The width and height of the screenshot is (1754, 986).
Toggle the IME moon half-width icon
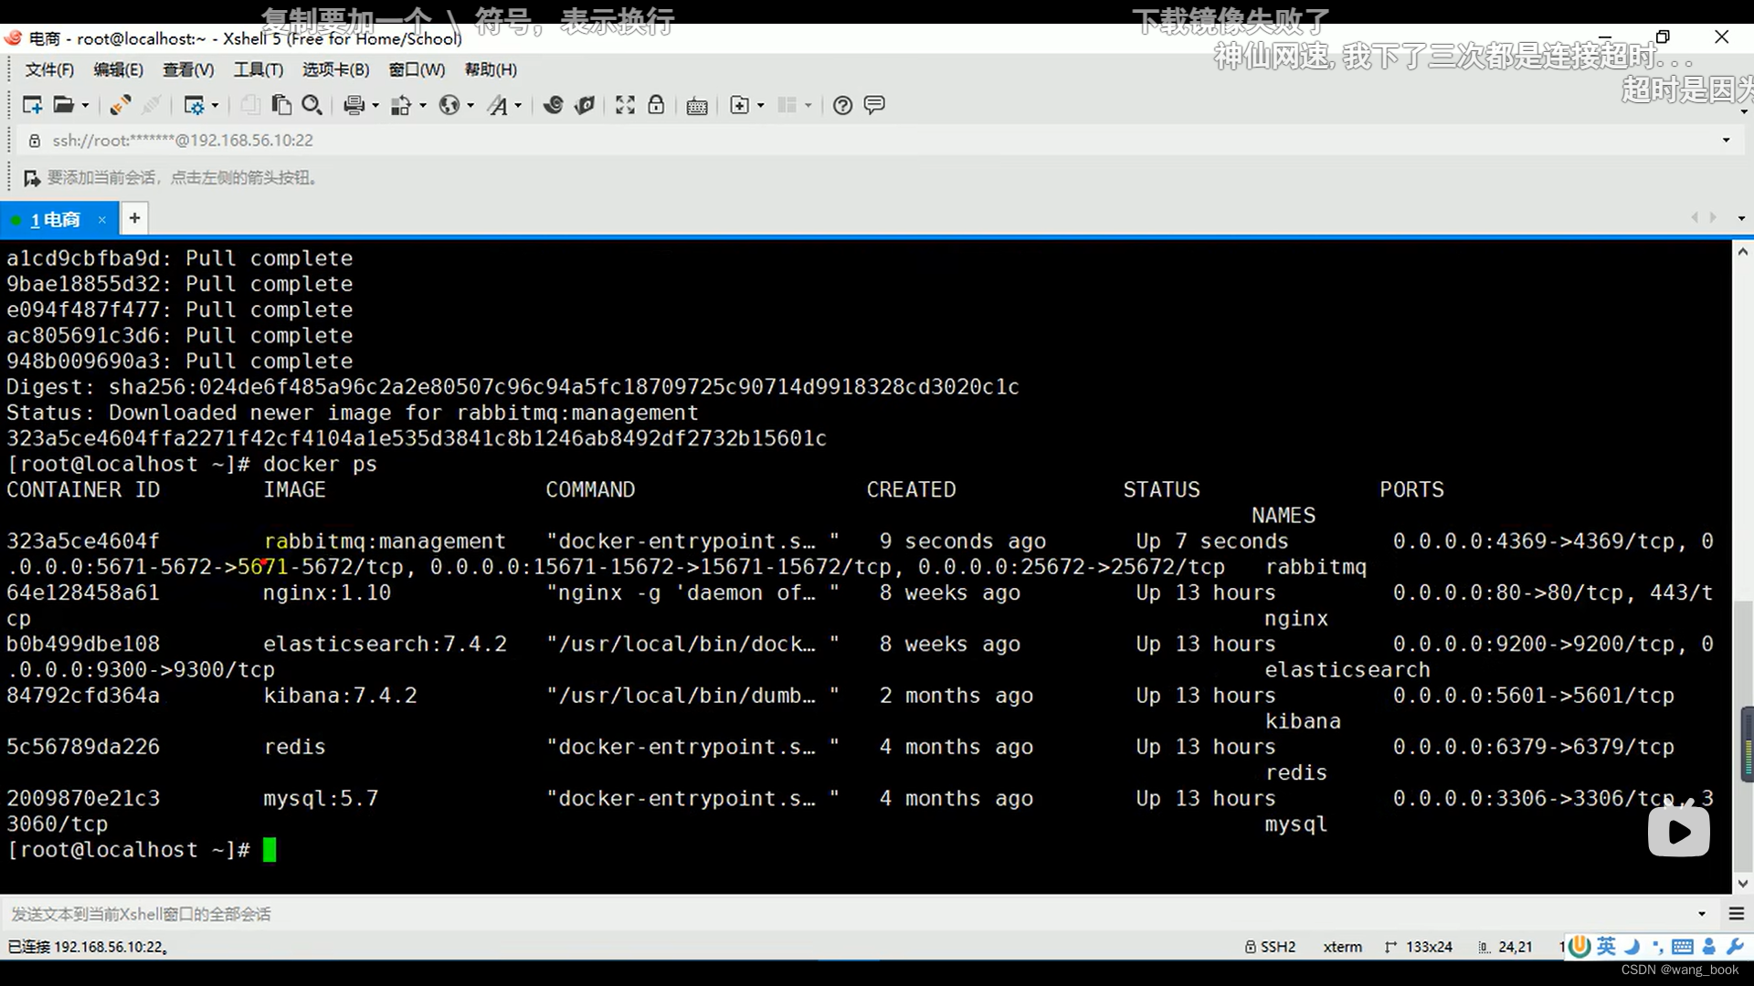coord(1632,947)
